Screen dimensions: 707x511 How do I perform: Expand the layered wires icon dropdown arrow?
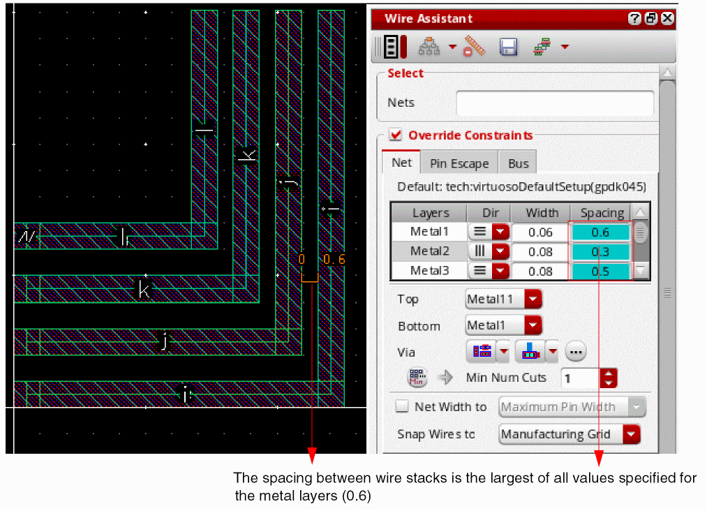click(x=565, y=47)
